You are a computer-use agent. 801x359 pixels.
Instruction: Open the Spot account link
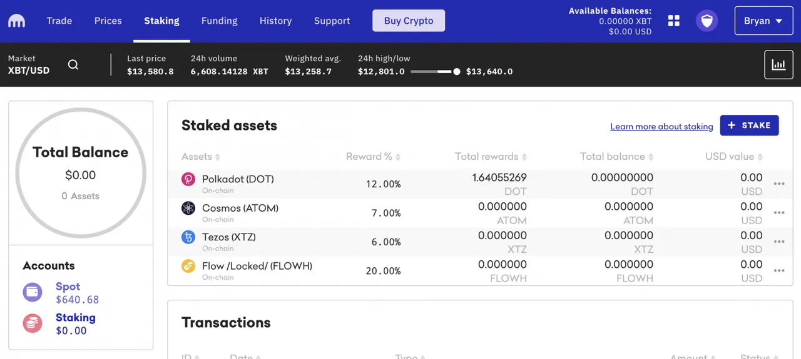[x=68, y=287]
